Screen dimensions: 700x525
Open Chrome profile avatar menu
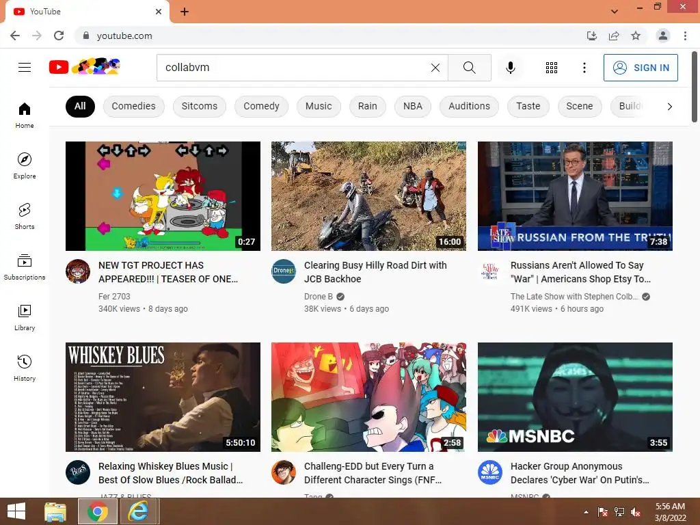[x=663, y=36]
